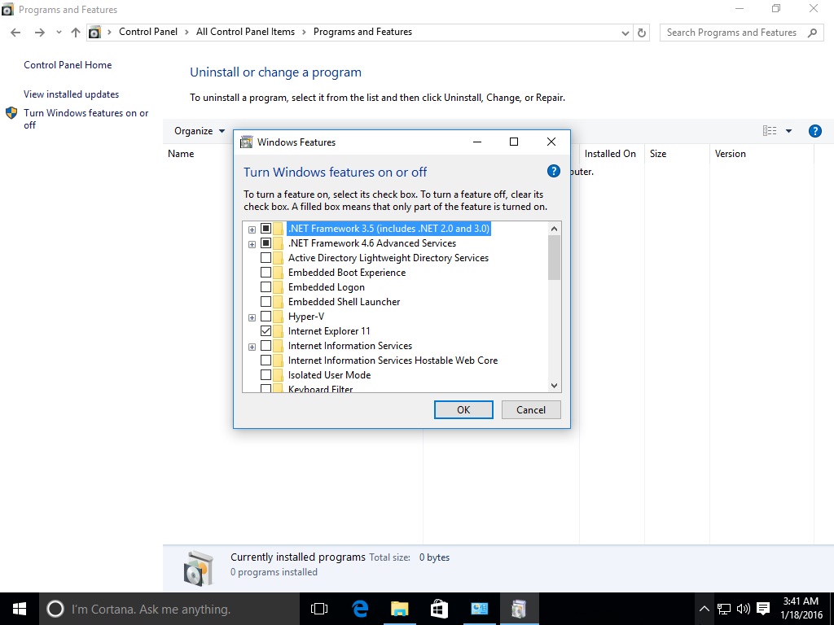Open the Organize dropdown menu
The image size is (834, 625).
200,131
